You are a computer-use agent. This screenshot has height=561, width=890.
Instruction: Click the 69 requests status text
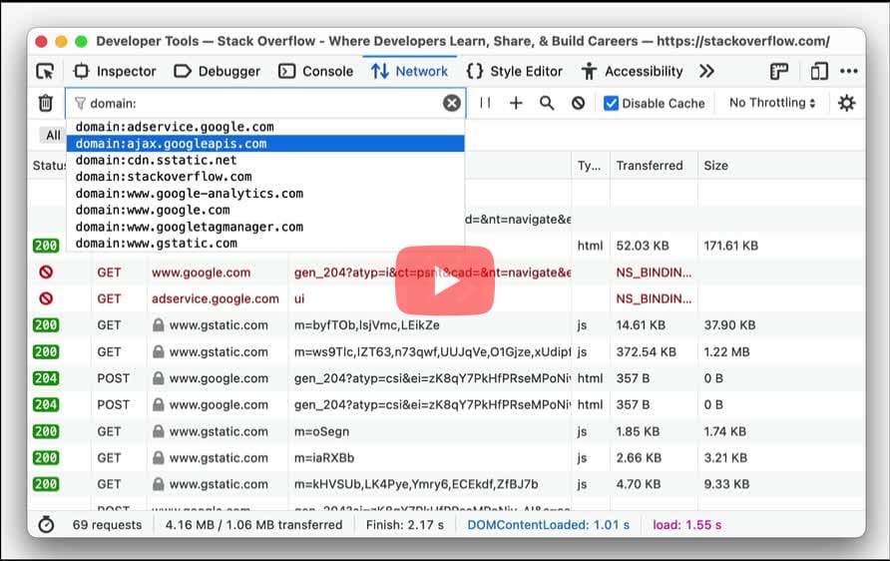coord(108,525)
